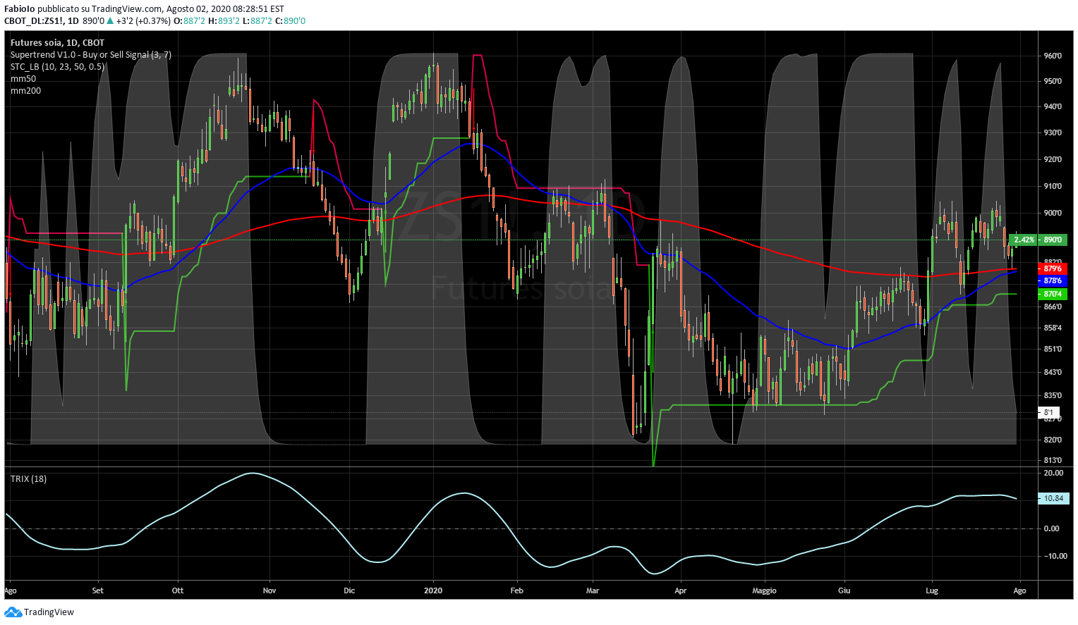The image size is (1078, 625).
Task: Click 843'0 on the price axis
Action: click(1053, 372)
